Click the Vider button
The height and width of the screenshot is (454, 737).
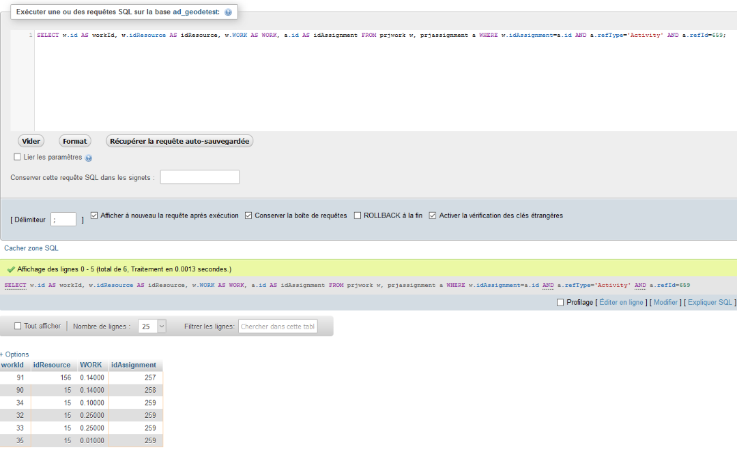tap(31, 141)
